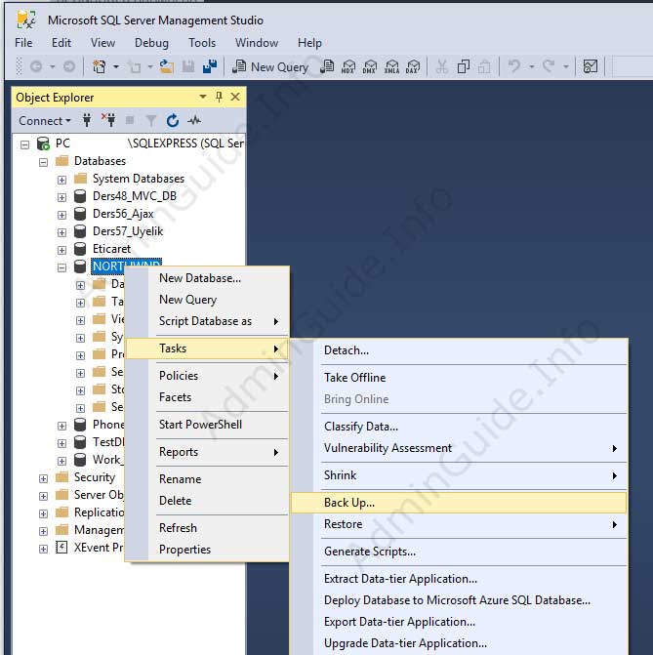Screen dimensions: 653x655
Task: Choose Generate Scripts... in the submenu
Action: [459, 552]
